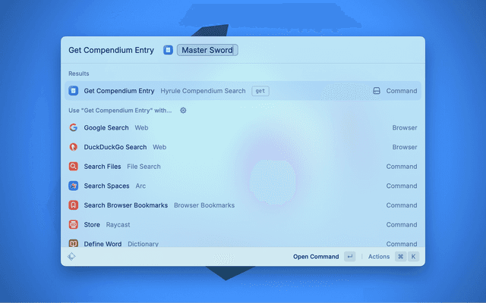Click the Define Word dictionary icon
Image resolution: width=486 pixels, height=303 pixels.
coord(74,243)
